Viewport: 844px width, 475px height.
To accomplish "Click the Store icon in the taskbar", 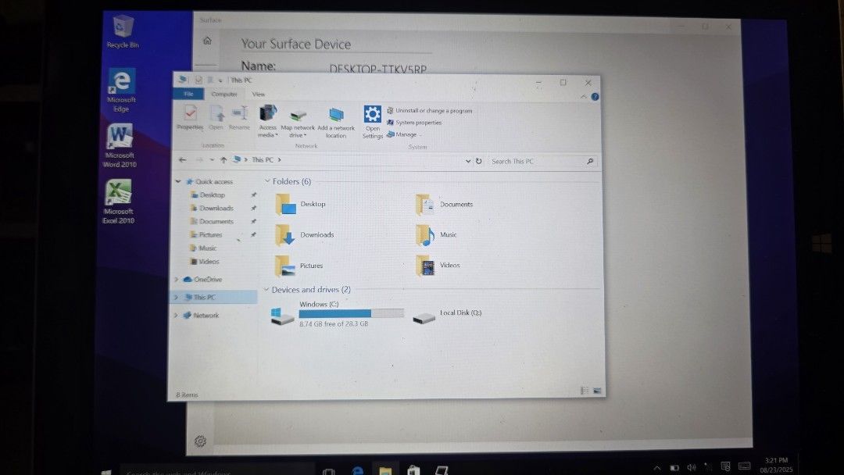I will coord(413,470).
